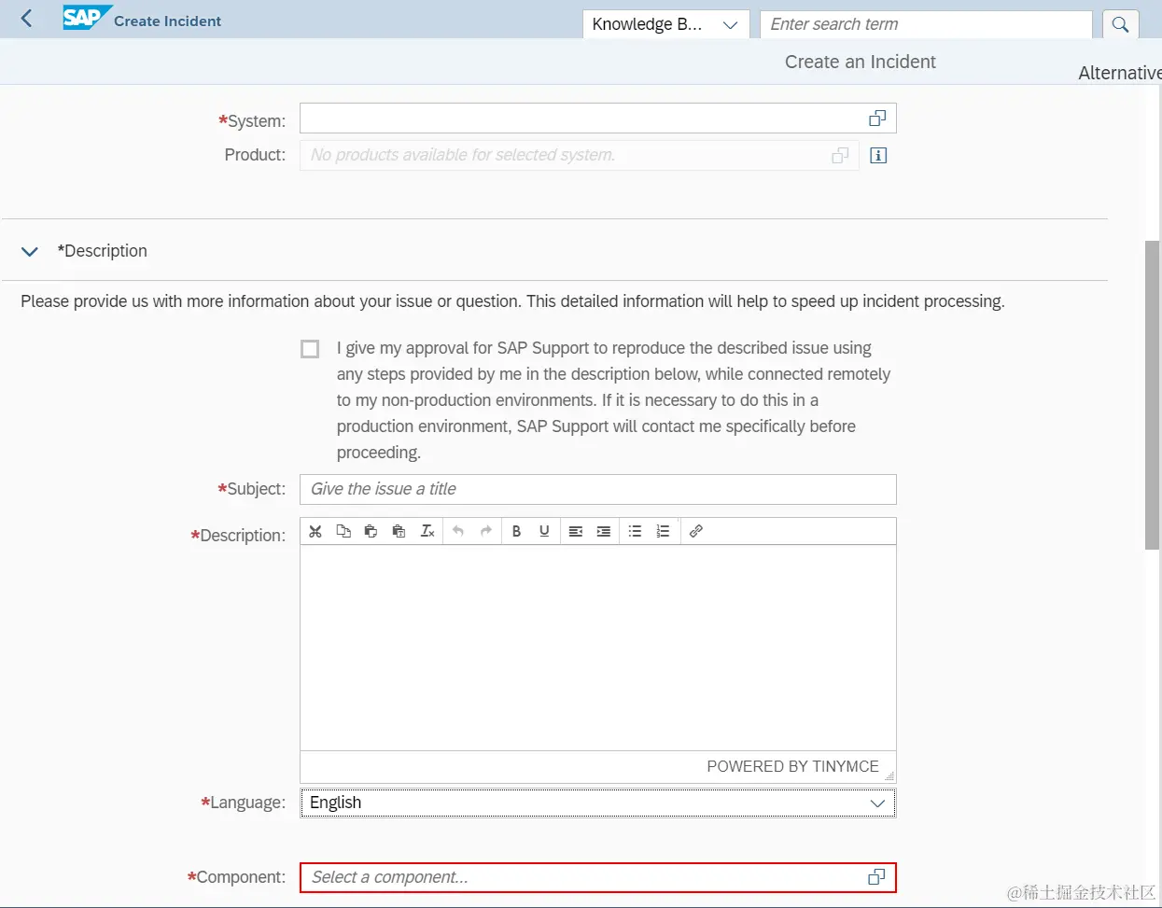The width and height of the screenshot is (1162, 908).
Task: Click the '*Description' section title
Action: (x=103, y=251)
